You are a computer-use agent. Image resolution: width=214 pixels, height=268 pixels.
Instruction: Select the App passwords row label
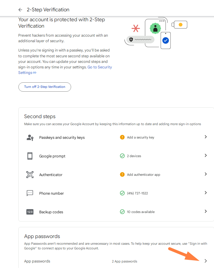37,261
